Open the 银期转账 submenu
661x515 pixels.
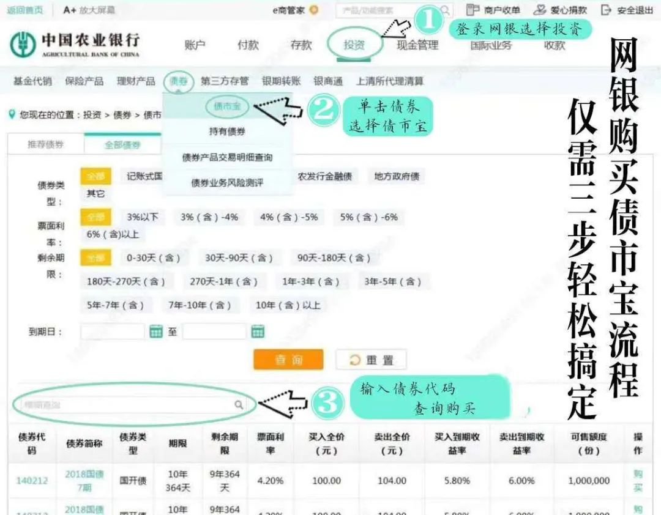[x=281, y=81]
